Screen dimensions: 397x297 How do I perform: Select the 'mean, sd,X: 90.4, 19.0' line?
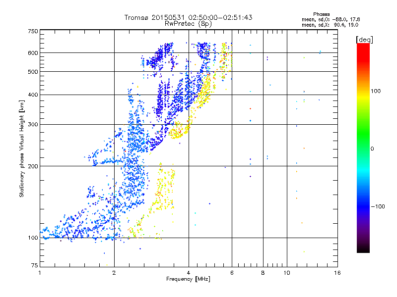pyautogui.click(x=330, y=25)
